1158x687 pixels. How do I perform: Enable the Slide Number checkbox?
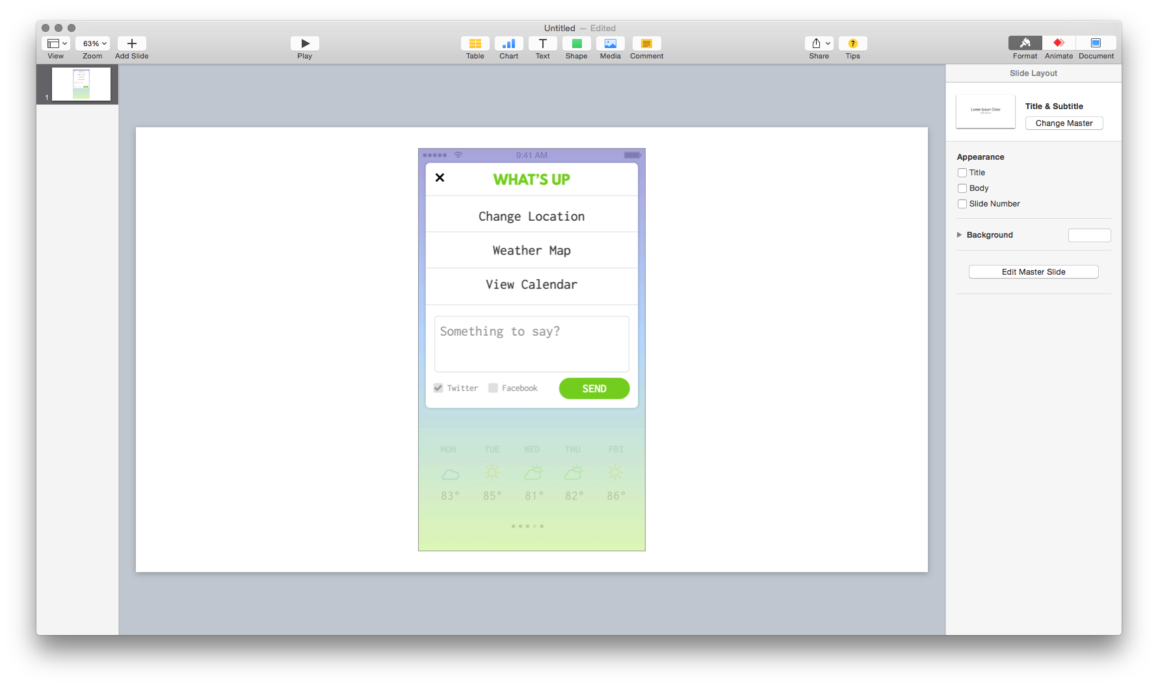click(962, 204)
